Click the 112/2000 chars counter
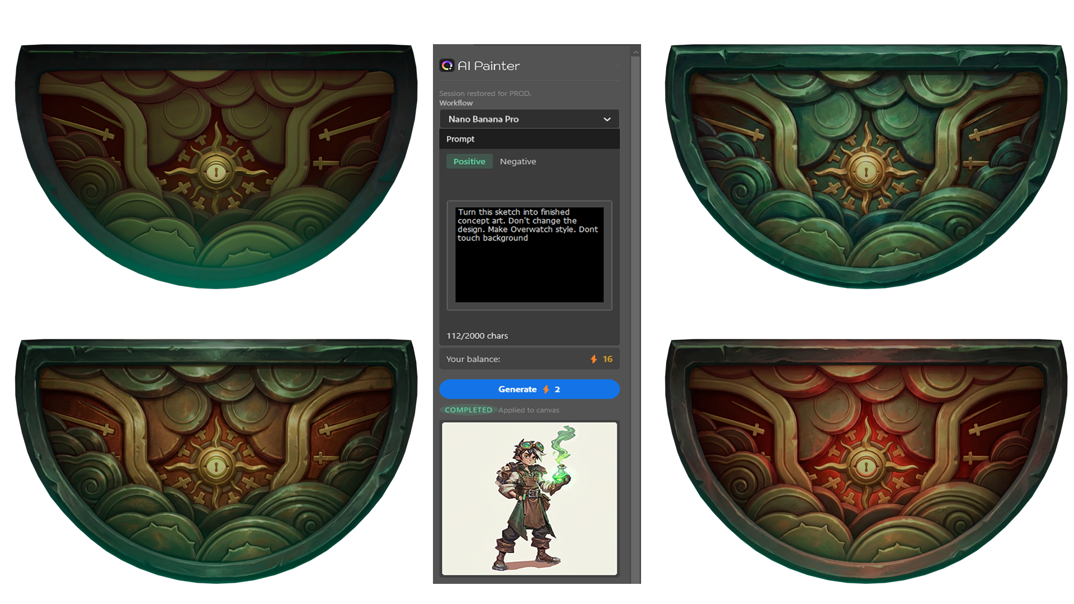Viewport: 1074px width, 604px height. (477, 336)
